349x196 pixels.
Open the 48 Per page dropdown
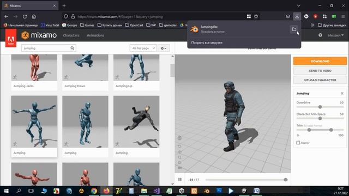[x=143, y=48]
